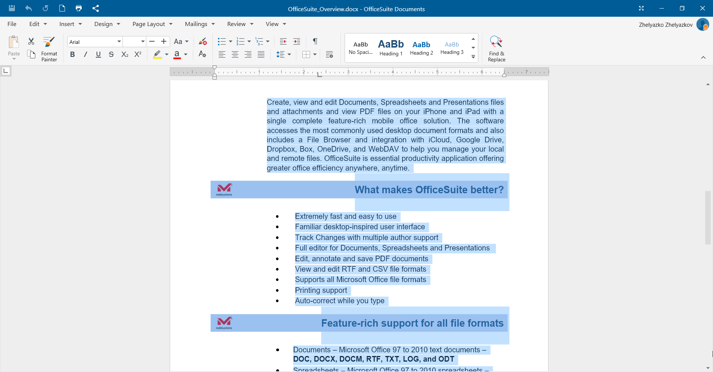Expand bullet list style dropdown

231,42
